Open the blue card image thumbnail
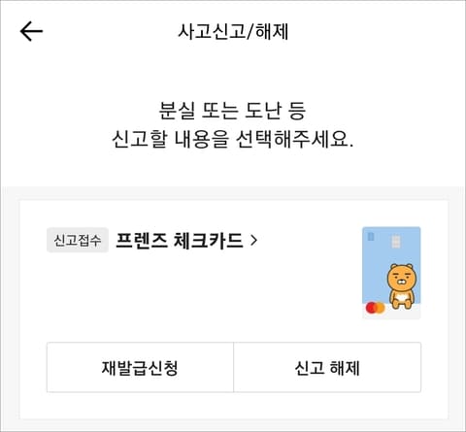466x432 pixels. (x=391, y=273)
